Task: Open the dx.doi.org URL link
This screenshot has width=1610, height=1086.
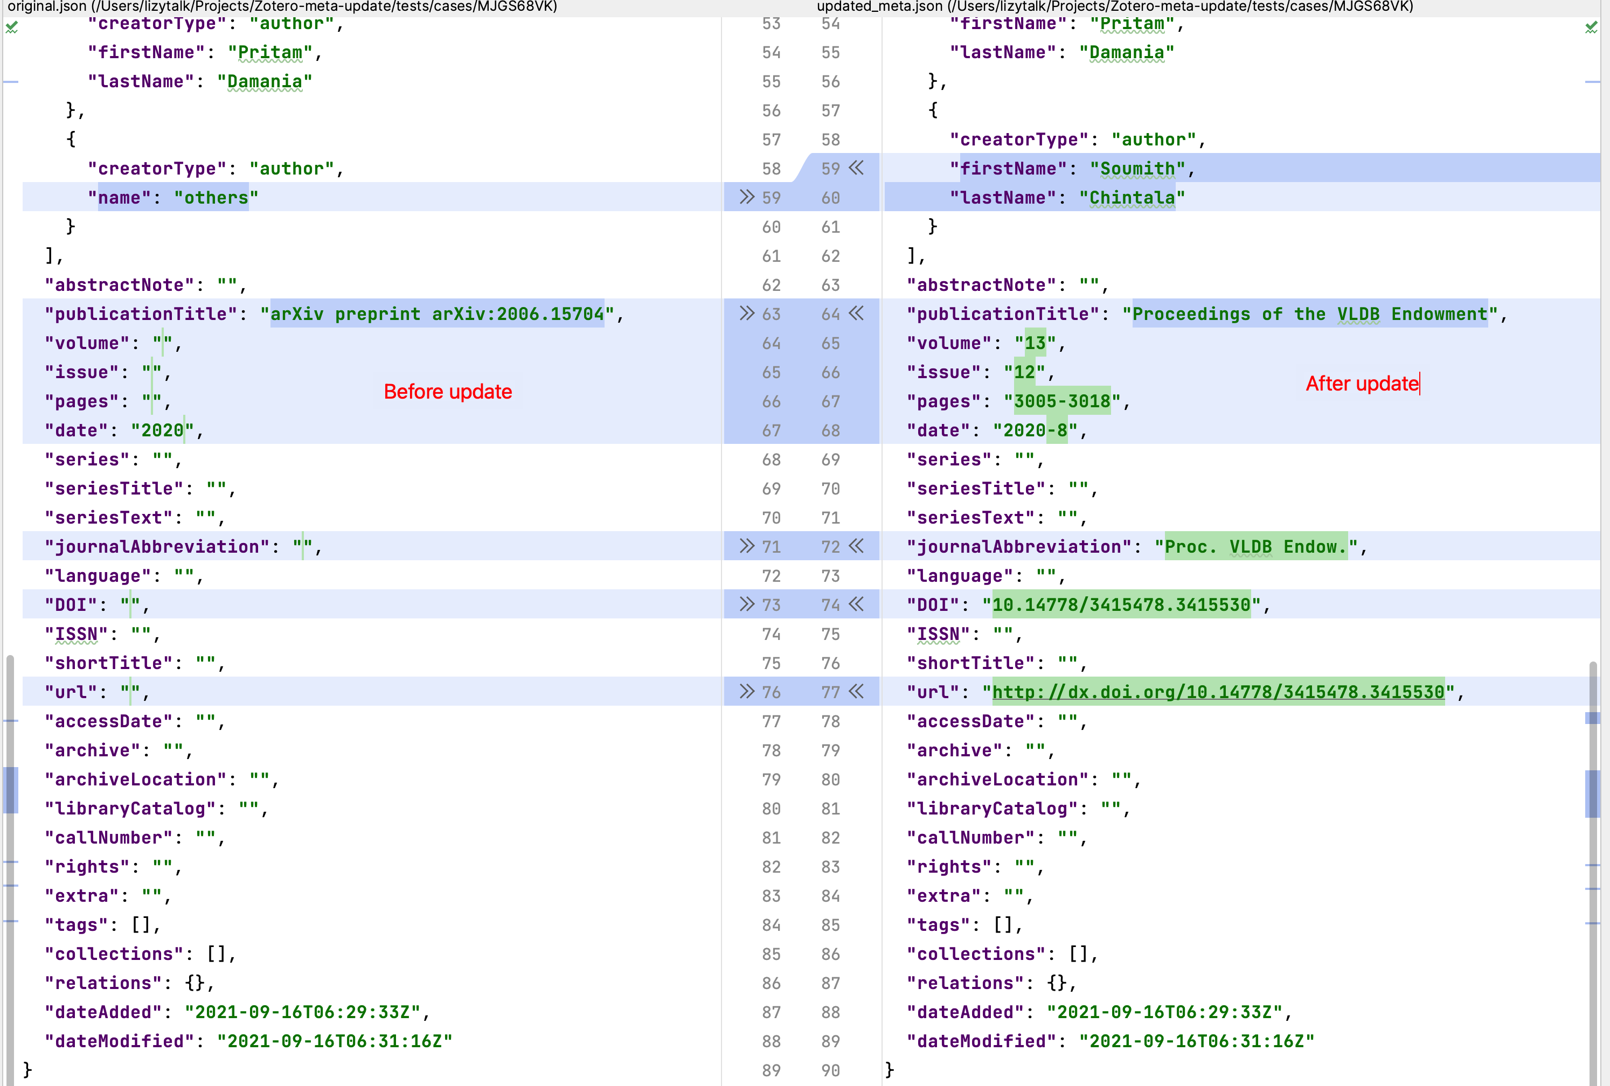Action: tap(1218, 692)
